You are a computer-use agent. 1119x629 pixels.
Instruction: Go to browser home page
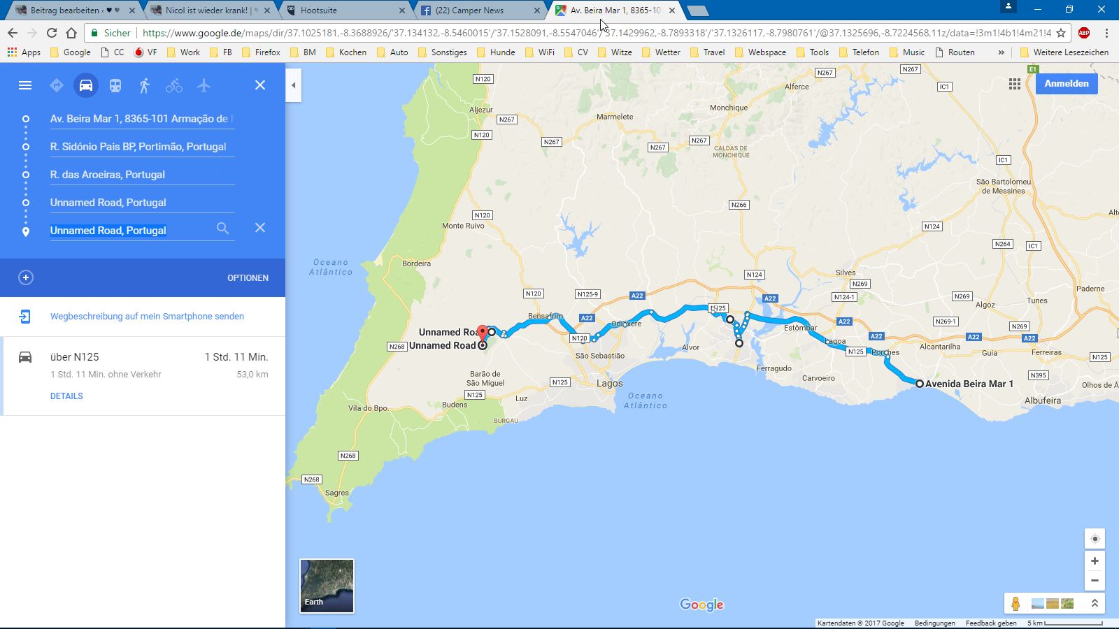[71, 33]
